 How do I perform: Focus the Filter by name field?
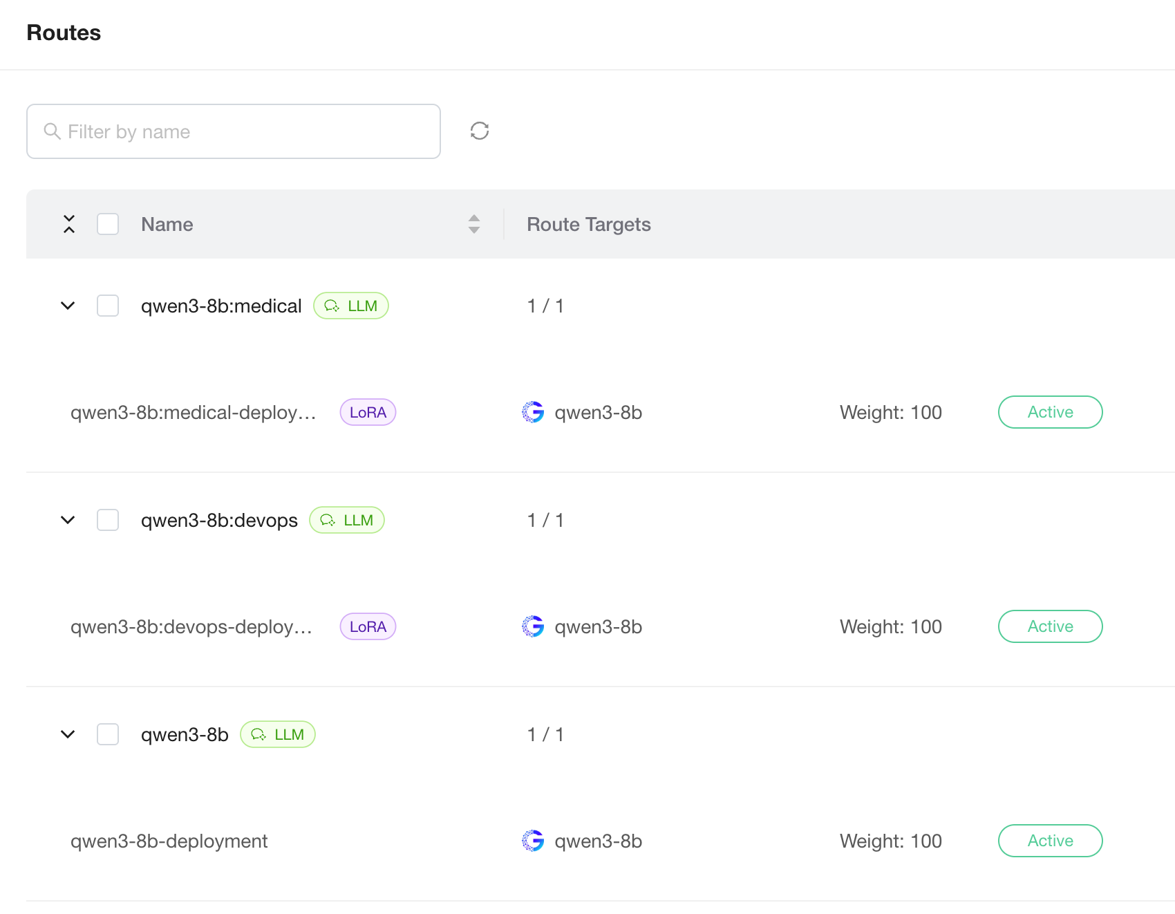234,131
